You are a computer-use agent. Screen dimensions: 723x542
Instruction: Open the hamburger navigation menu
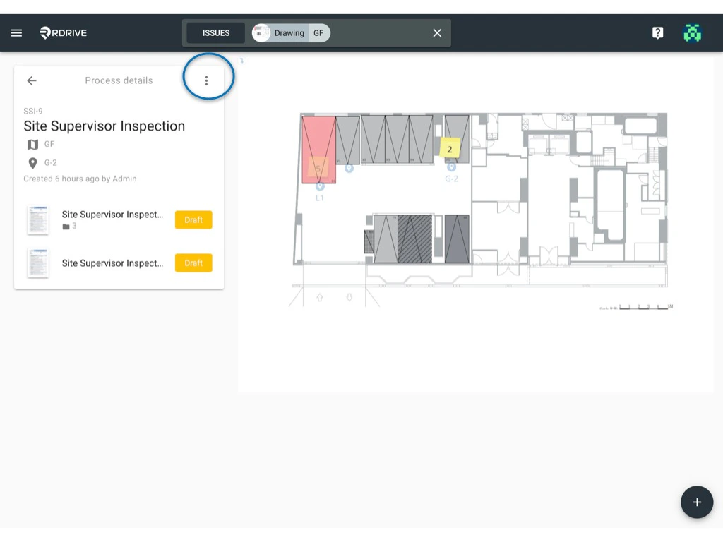(17, 32)
